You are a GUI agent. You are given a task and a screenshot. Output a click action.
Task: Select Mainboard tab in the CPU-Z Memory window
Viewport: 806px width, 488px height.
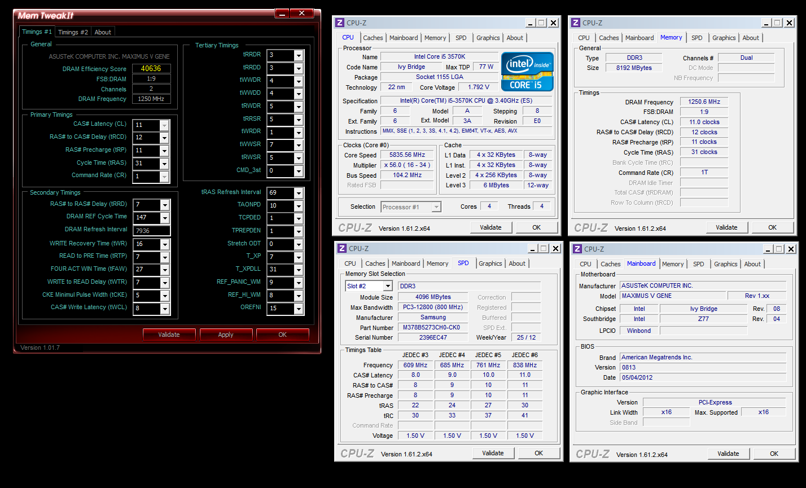point(639,38)
